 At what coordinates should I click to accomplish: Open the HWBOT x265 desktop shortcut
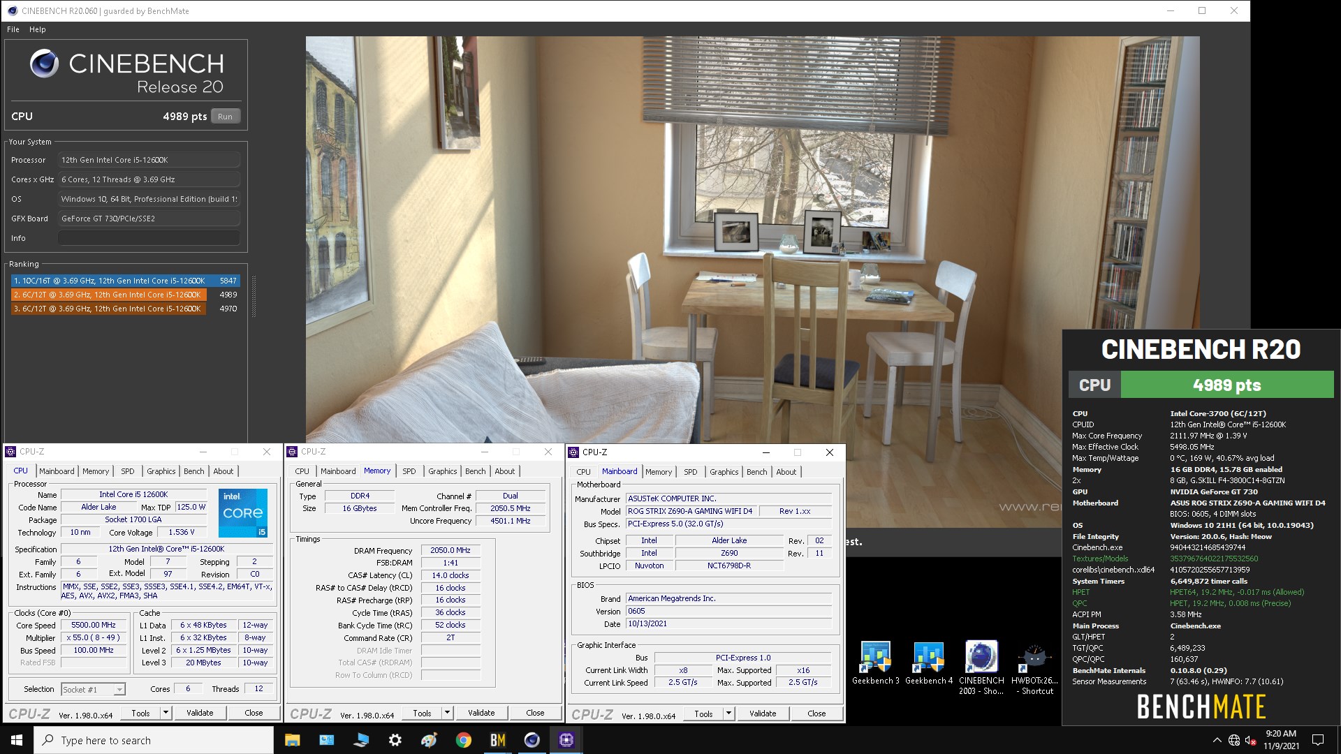1034,668
